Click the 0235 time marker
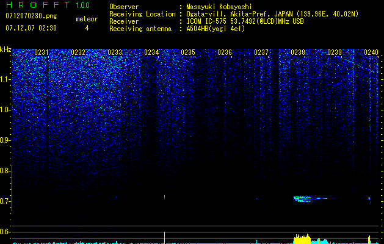Image resolution: width=384 pixels, height=244 pixels. pos(188,52)
